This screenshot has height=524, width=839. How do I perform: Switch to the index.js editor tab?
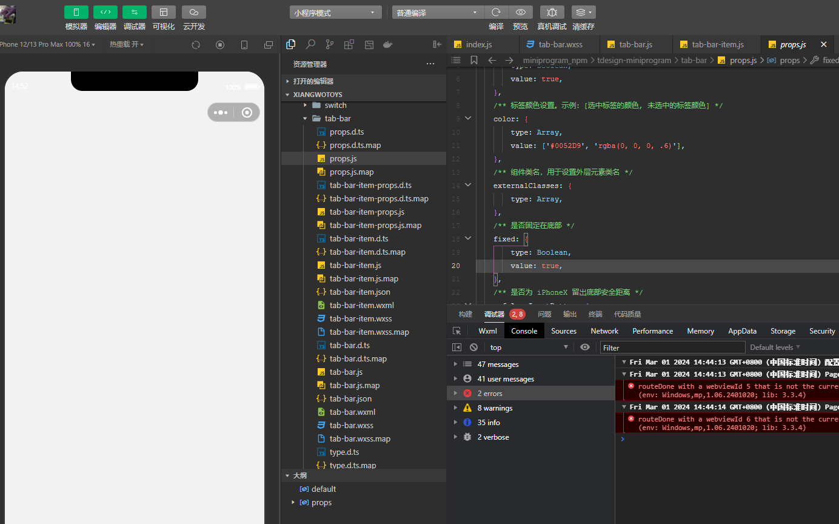point(483,44)
